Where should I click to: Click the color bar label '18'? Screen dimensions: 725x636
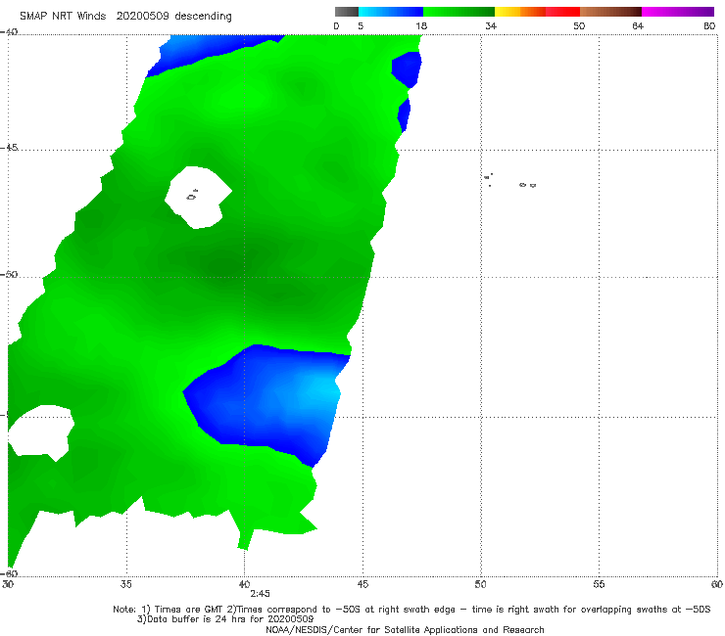point(421,25)
